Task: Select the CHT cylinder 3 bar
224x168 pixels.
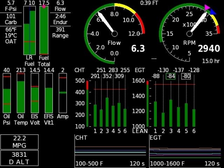Action: 107,112
